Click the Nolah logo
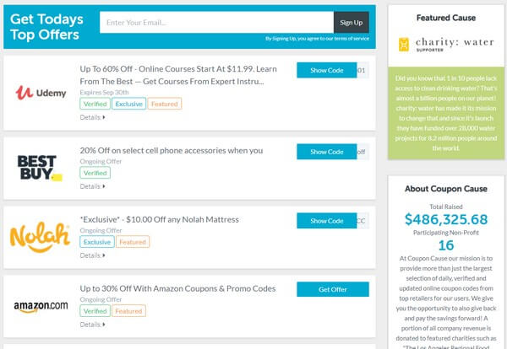Screen dimensions: 507x349 pyautogui.click(x=40, y=237)
